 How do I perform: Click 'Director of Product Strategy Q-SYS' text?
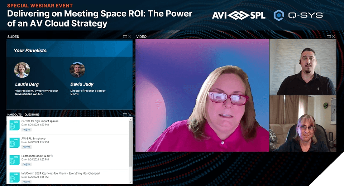click(88, 92)
